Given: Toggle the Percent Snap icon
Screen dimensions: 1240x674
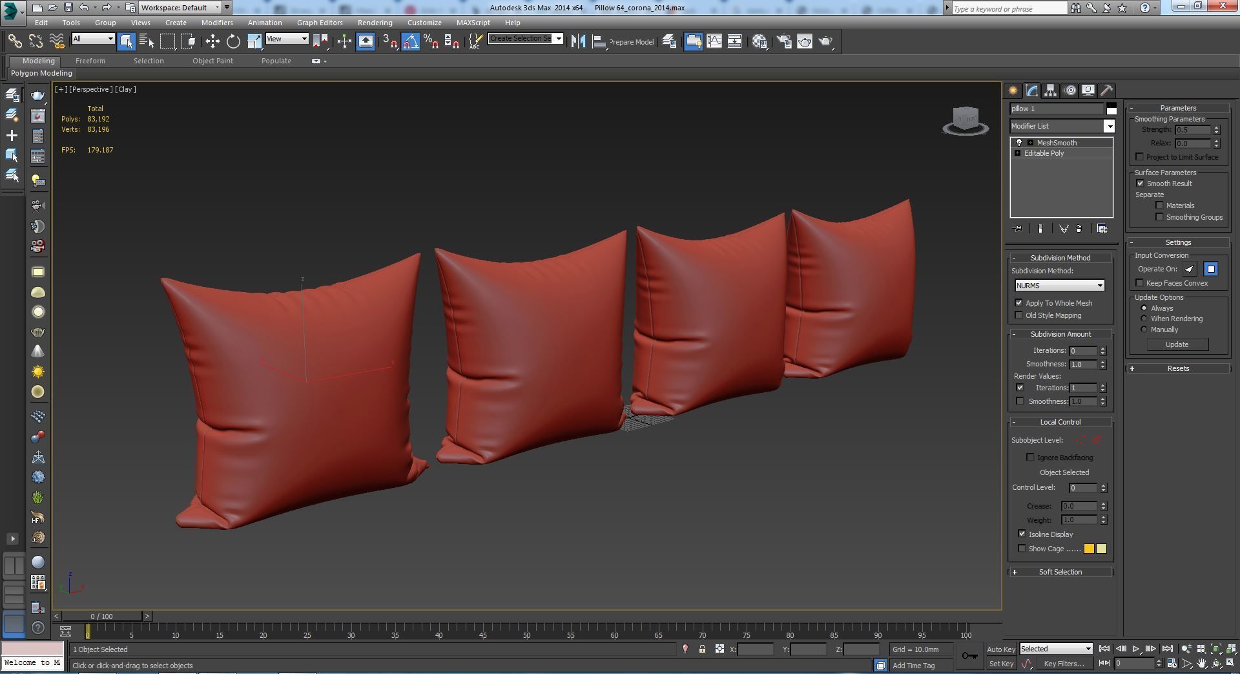Looking at the screenshot, I should pos(431,41).
